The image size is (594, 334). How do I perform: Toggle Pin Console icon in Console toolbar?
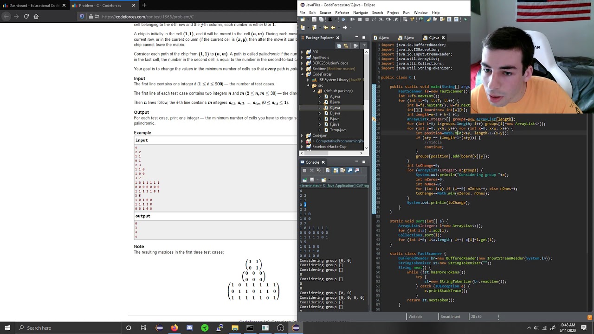click(x=304, y=180)
